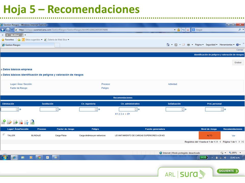Open the print options dropdown arrow
Viewport: 245px width, 183px height.
pyautogui.click(x=192, y=45)
